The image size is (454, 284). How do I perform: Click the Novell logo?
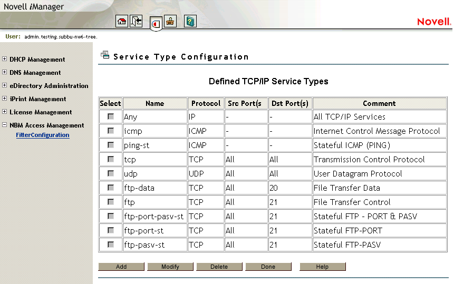click(x=434, y=22)
